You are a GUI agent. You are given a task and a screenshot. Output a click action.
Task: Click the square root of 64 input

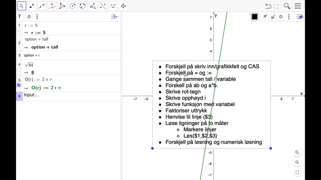(x=29, y=65)
